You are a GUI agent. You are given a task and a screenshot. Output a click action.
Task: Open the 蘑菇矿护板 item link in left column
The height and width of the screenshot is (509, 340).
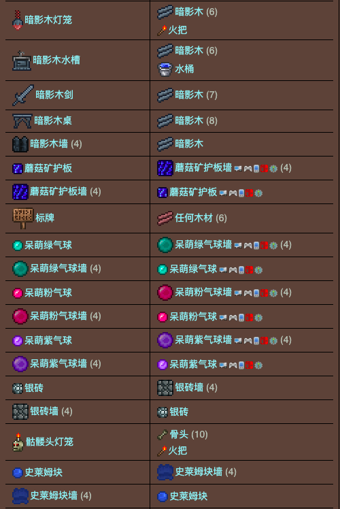pyautogui.click(x=48, y=168)
